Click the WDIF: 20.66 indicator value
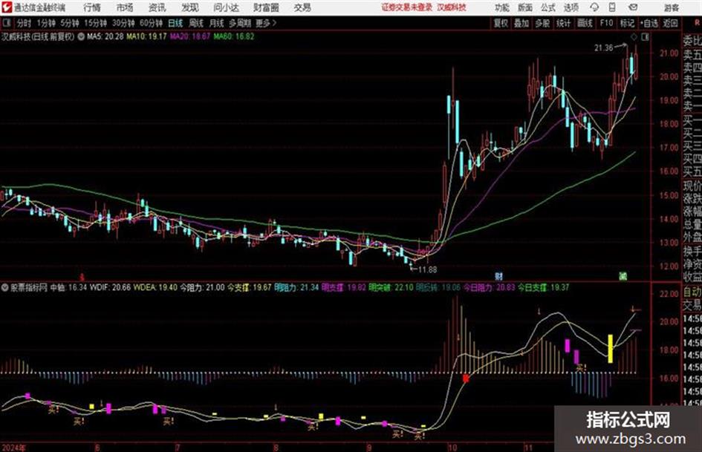 (110, 287)
